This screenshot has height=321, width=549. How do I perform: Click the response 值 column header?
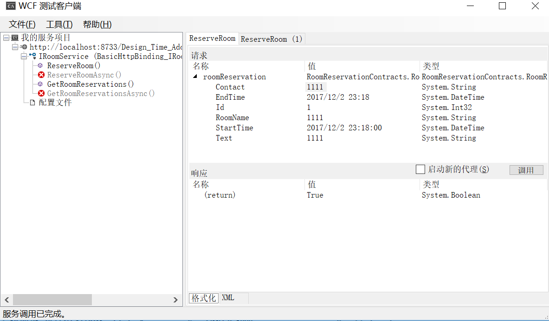click(362, 185)
